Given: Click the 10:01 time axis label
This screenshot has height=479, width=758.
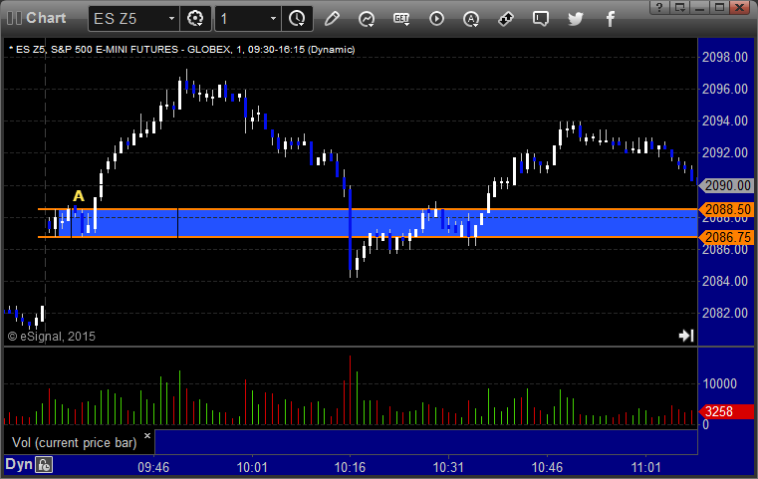Looking at the screenshot, I should [x=252, y=467].
